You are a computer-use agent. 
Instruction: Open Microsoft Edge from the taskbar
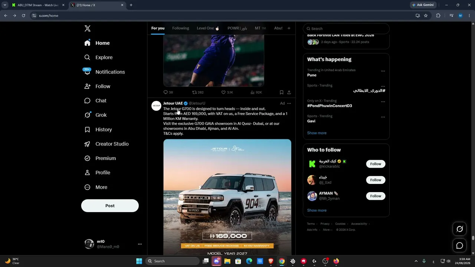(x=249, y=261)
